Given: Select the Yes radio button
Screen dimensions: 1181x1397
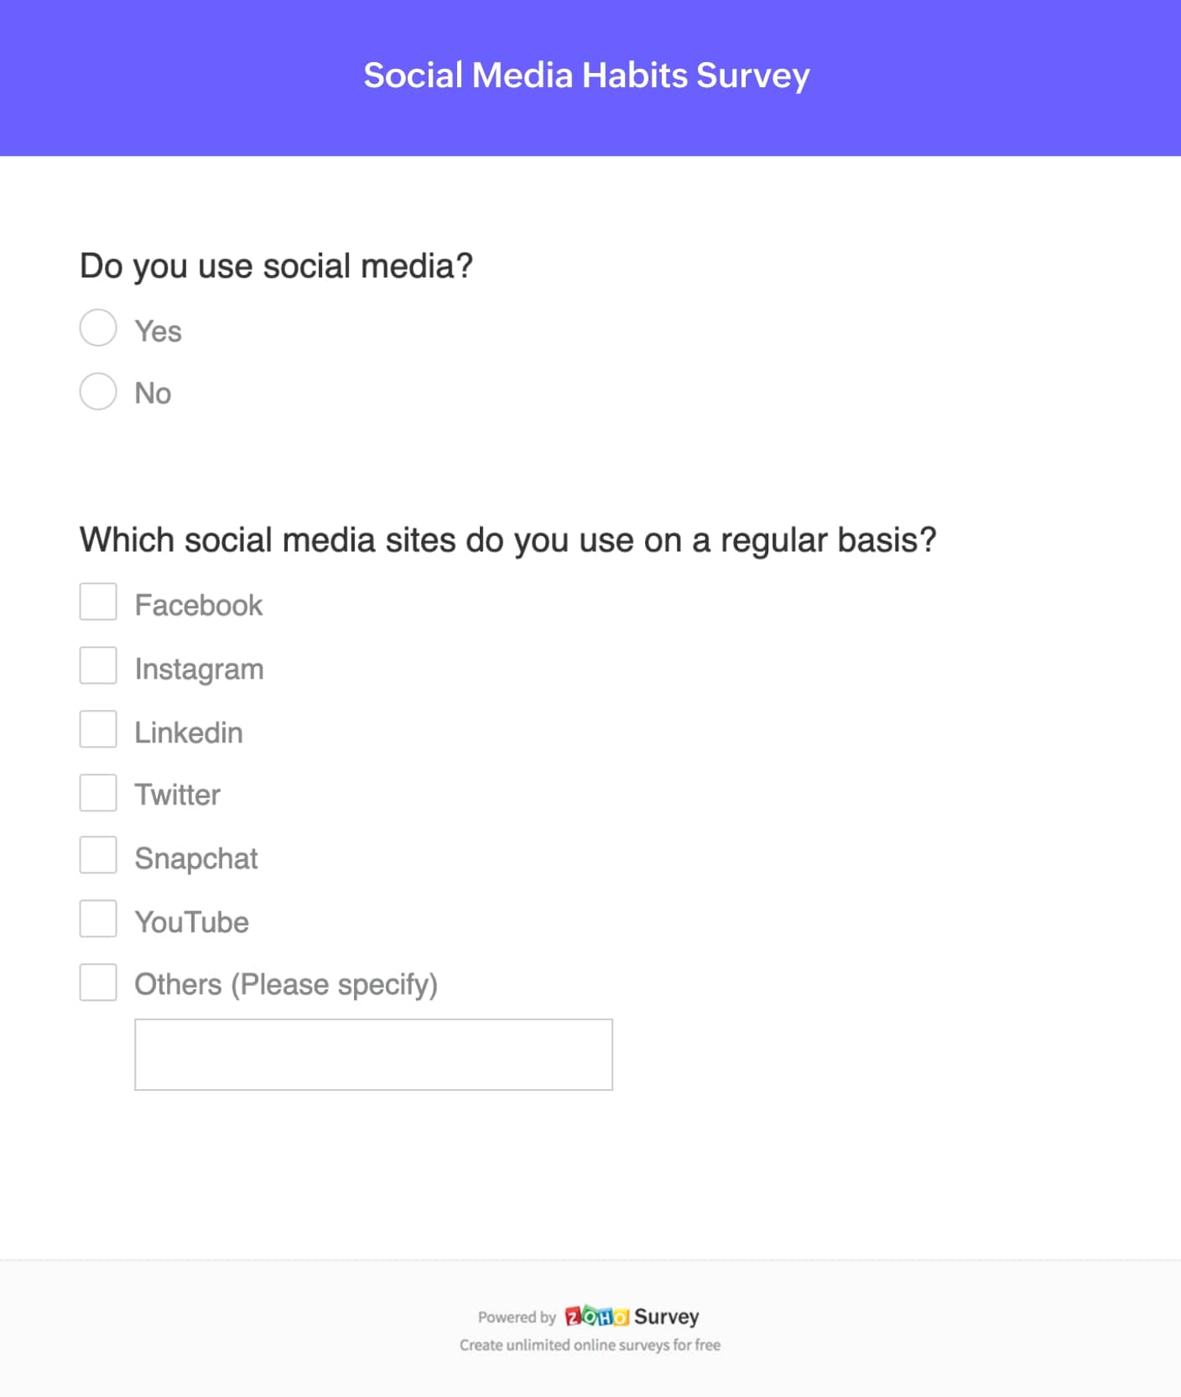Looking at the screenshot, I should coord(98,328).
